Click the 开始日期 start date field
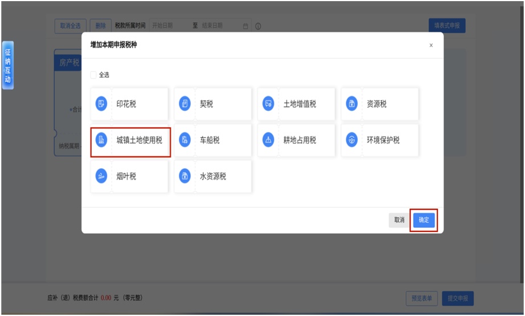 (168, 26)
